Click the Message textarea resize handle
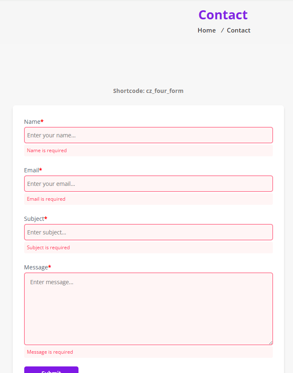The image size is (293, 373). click(x=270, y=343)
